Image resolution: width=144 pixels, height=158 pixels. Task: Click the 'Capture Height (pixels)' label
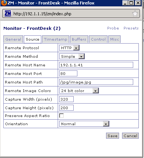click(29, 108)
